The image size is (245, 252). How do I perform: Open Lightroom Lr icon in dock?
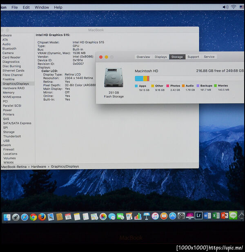pos(198,216)
